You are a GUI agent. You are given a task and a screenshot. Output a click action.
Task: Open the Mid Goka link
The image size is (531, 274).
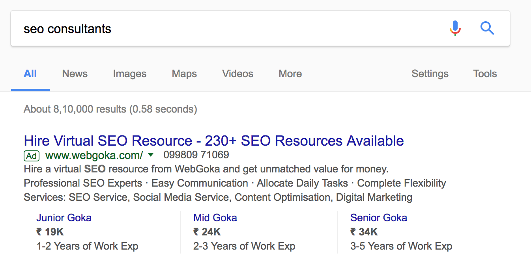tap(215, 218)
